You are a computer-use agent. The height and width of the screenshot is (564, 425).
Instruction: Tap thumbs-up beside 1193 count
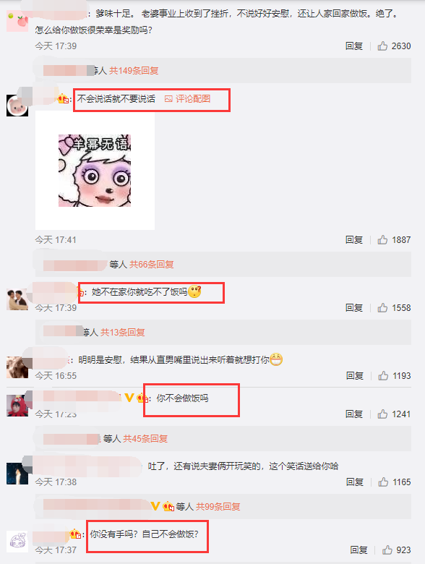click(383, 375)
